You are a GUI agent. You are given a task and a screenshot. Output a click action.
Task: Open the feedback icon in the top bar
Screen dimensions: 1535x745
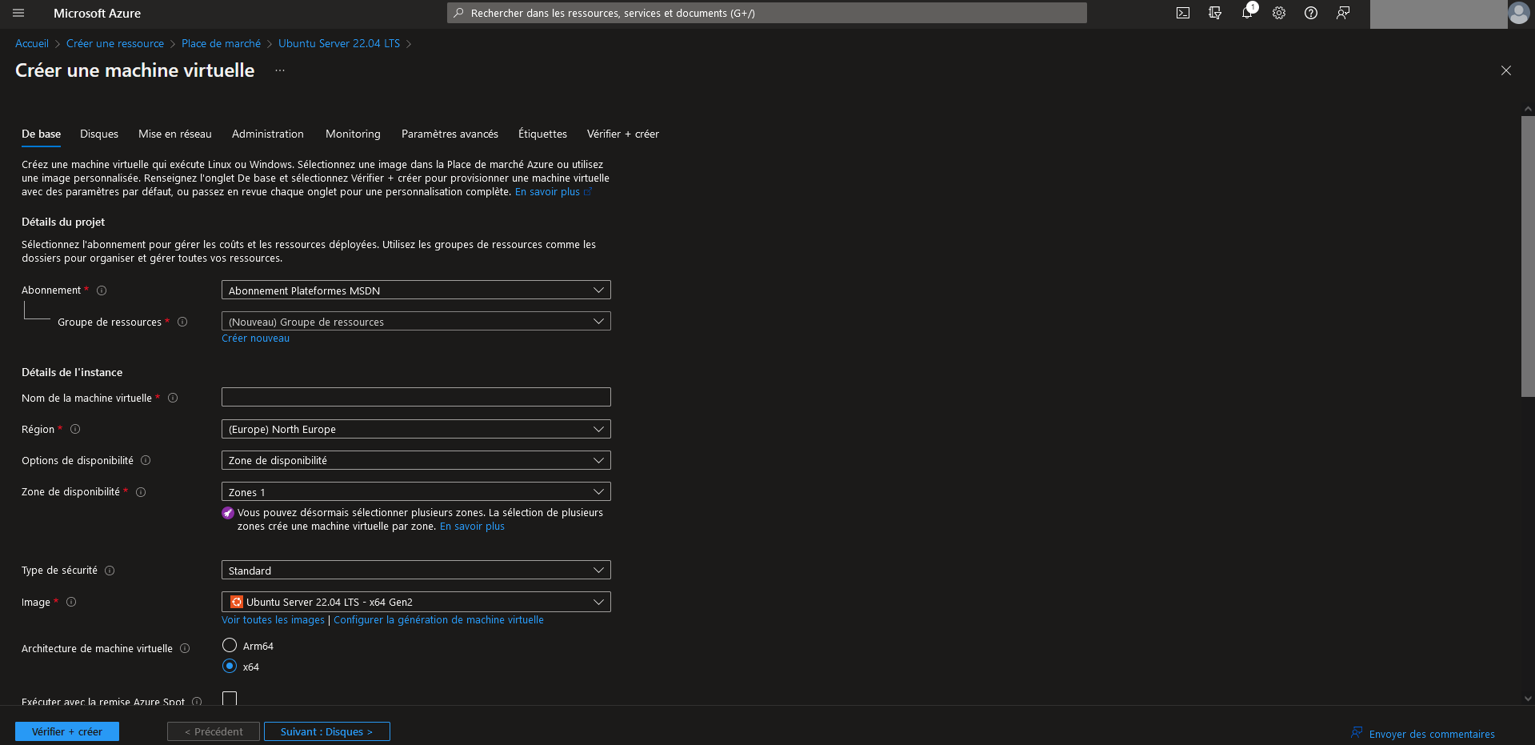coord(1343,13)
